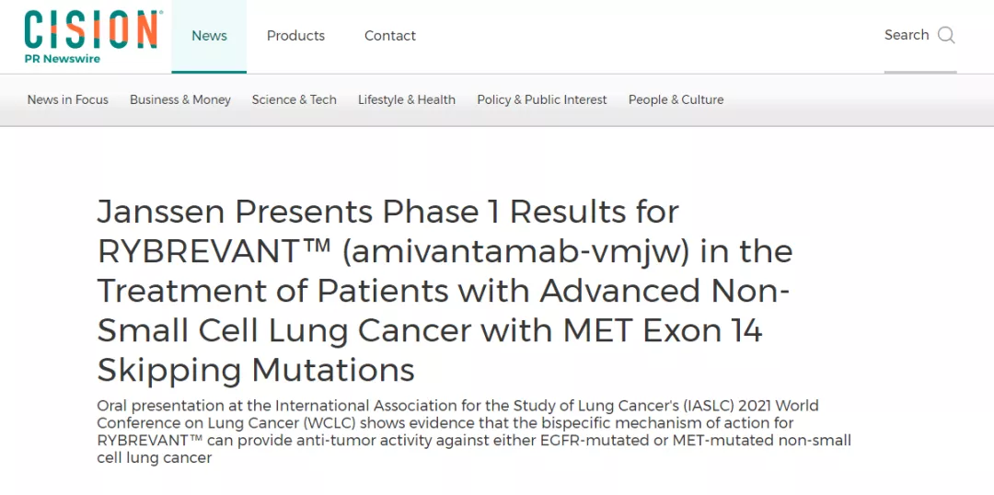The image size is (994, 495).
Task: Click 'Skipping Mutations' in the headline
Action: coord(256,370)
